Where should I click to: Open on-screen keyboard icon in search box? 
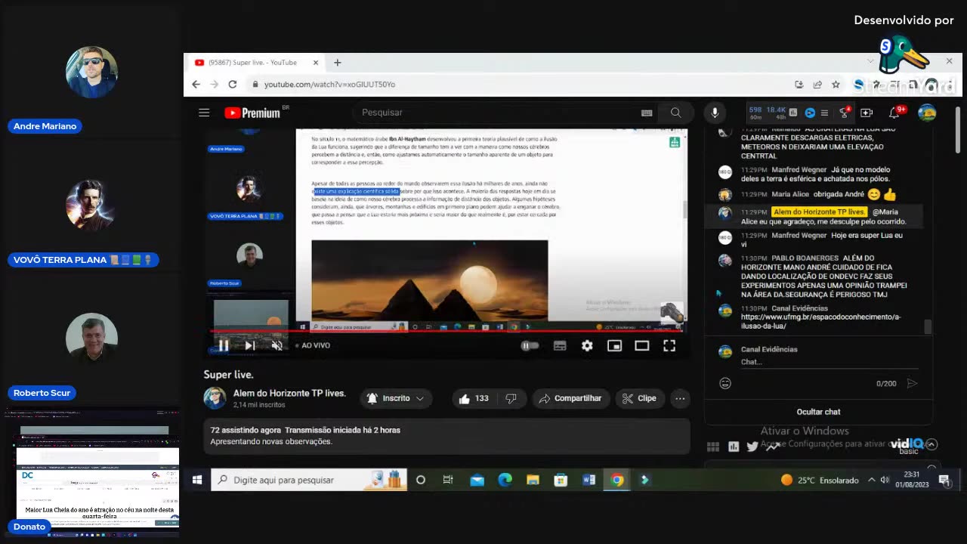[x=647, y=113]
